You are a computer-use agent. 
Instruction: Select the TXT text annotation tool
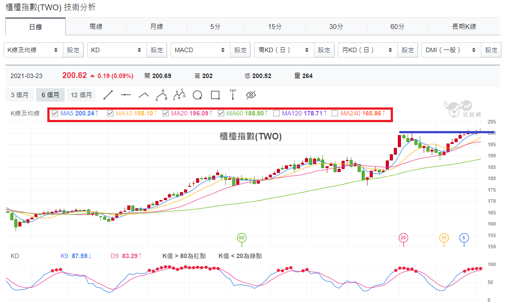pyautogui.click(x=233, y=95)
